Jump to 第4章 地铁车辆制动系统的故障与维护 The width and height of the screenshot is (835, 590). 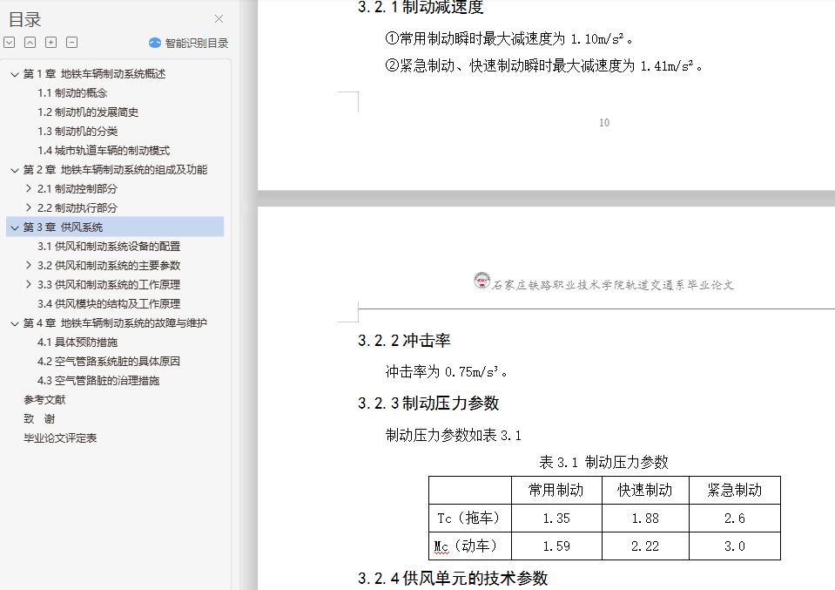(x=115, y=323)
